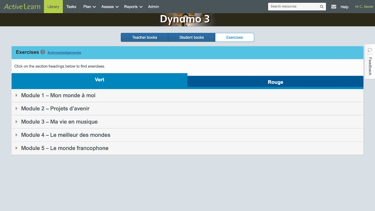Expand Module 5 – Le monde francophone
The height and width of the screenshot is (211, 375).
pos(187,148)
